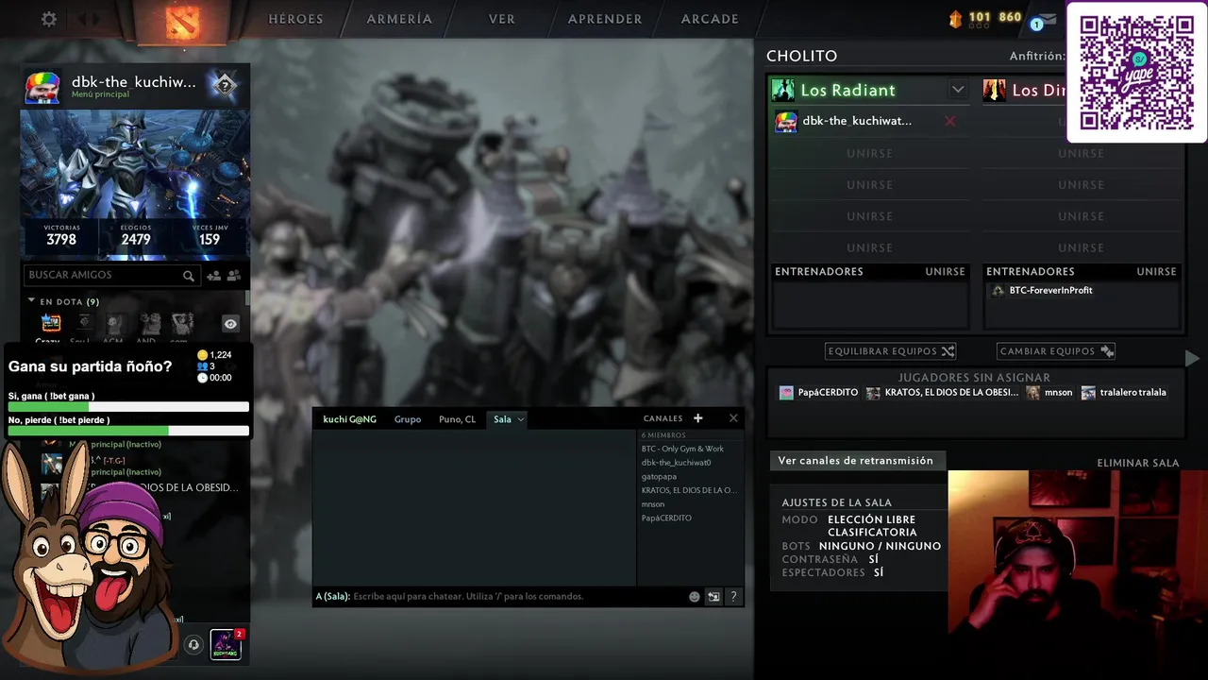This screenshot has width=1208, height=680.
Task: Click the add friend icon
Action: pos(213,276)
